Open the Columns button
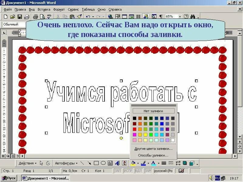The width and height of the screenshot is (243, 182). 138,16
